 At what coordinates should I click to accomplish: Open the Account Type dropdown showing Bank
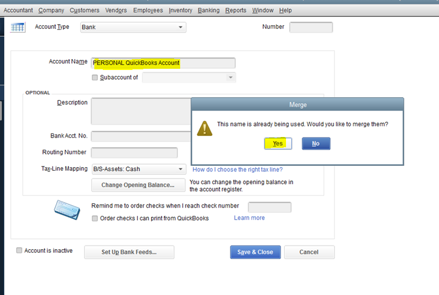click(x=133, y=27)
